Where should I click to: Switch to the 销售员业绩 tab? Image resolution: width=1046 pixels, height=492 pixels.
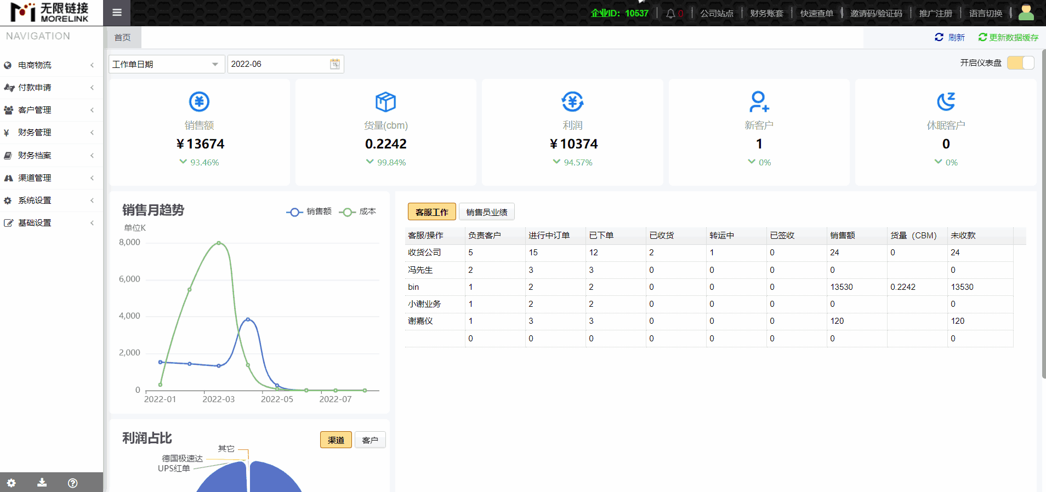point(486,212)
